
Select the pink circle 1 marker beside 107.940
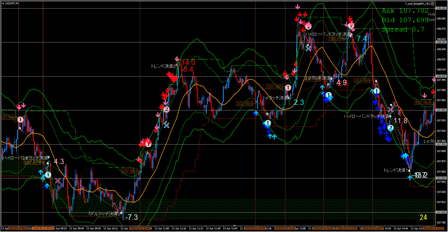[20, 120]
